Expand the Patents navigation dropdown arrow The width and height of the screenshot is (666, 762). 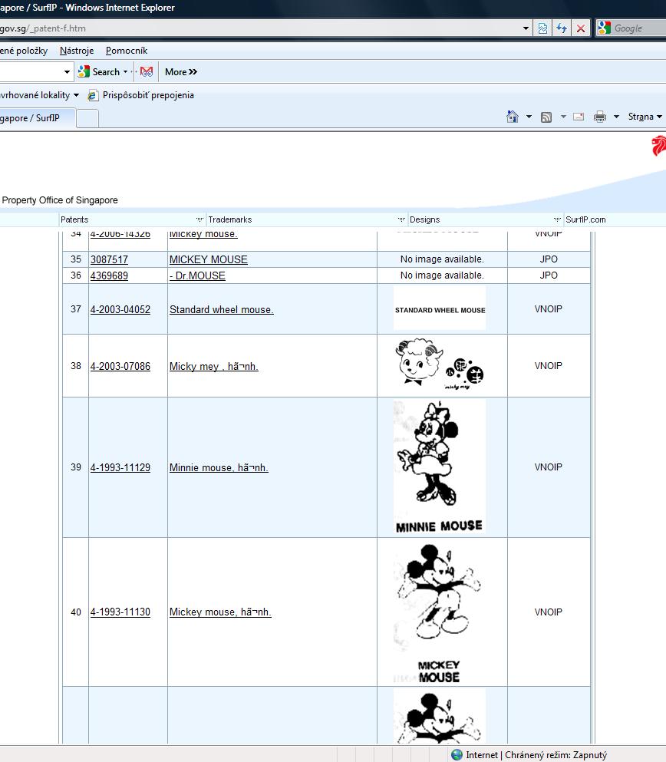pyautogui.click(x=199, y=219)
